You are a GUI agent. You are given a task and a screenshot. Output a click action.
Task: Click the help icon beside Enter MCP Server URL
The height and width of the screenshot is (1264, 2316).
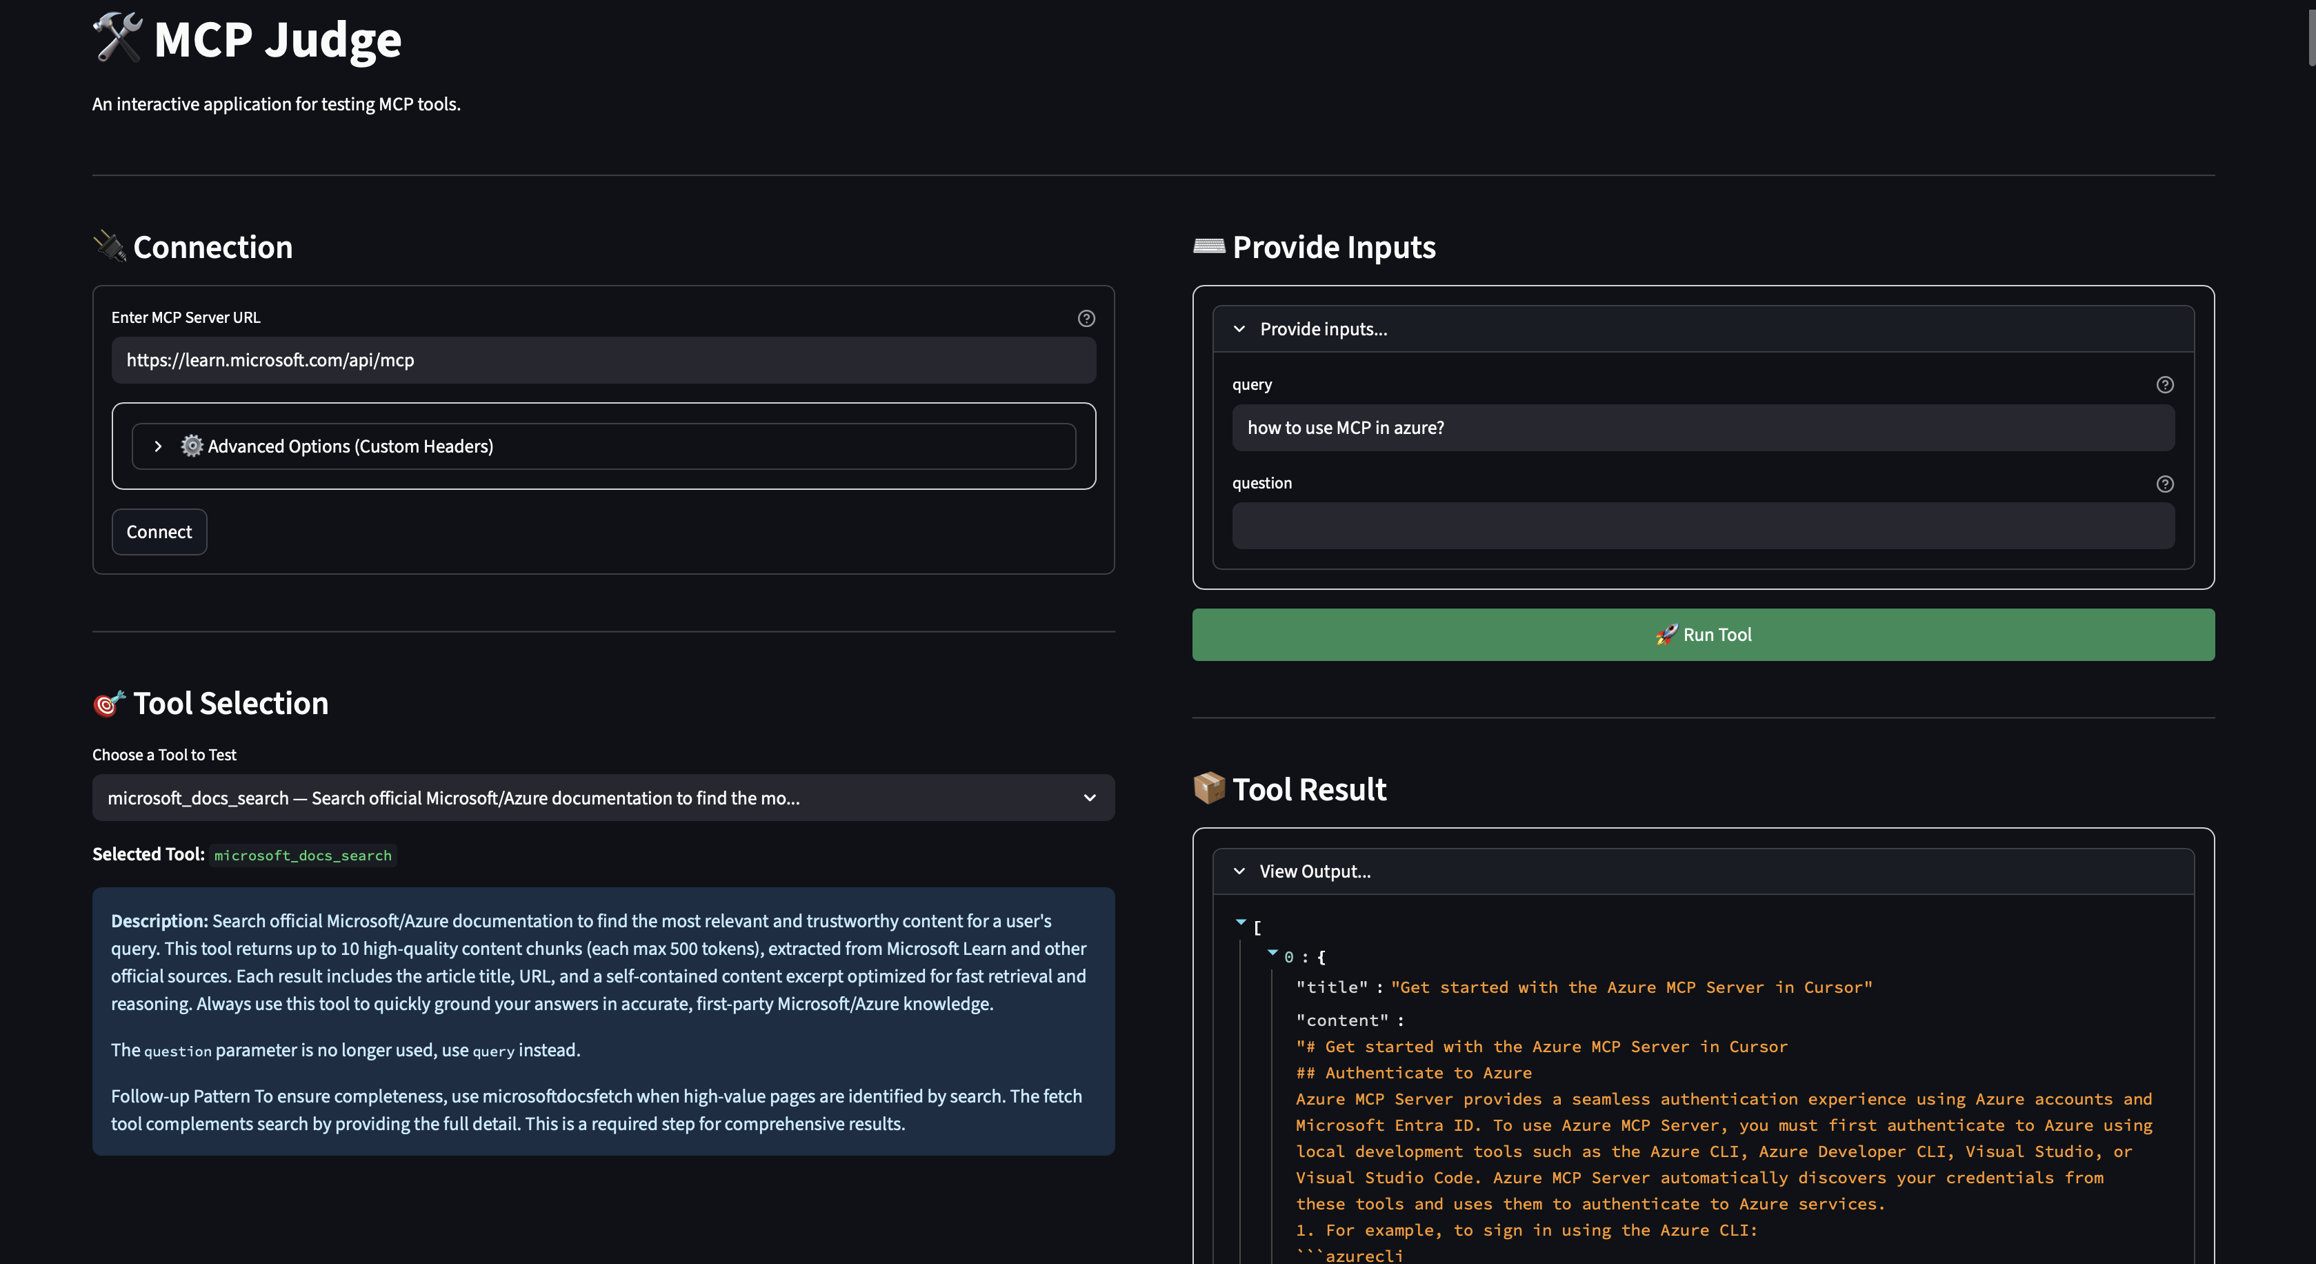pos(1086,319)
